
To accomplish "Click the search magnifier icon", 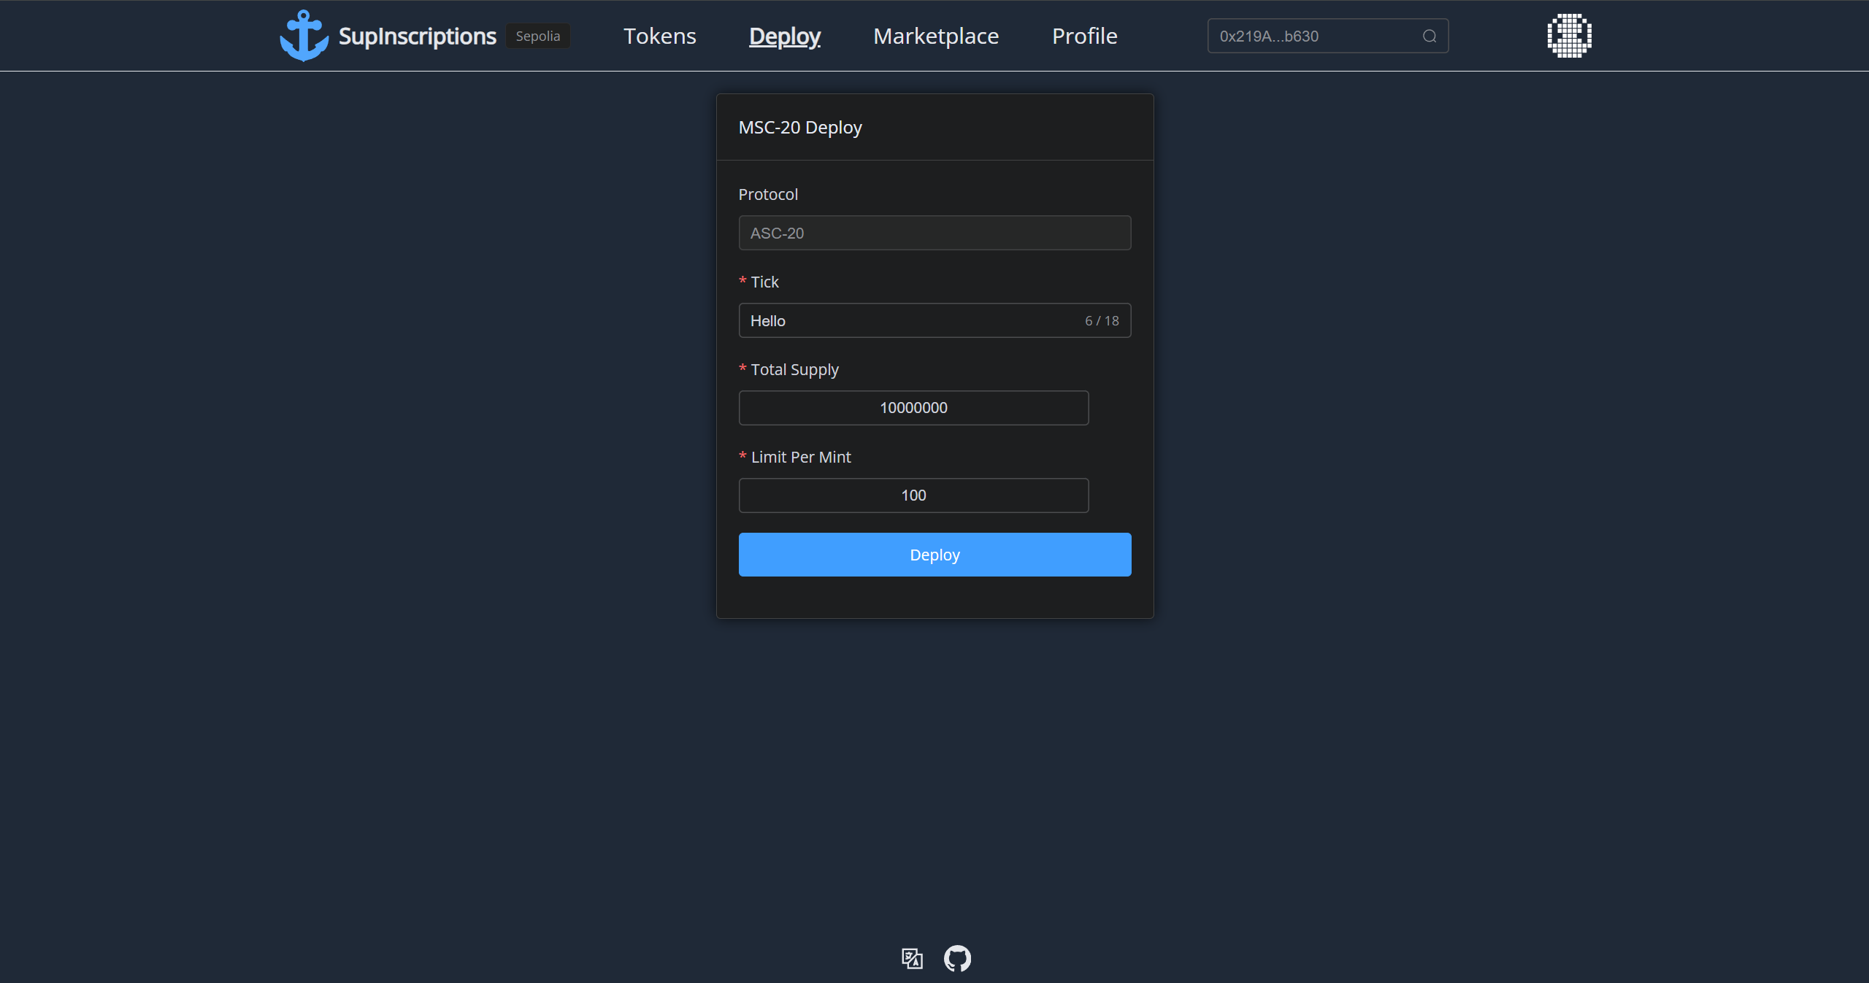I will [1429, 36].
